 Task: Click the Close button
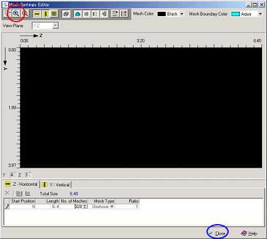217,233
